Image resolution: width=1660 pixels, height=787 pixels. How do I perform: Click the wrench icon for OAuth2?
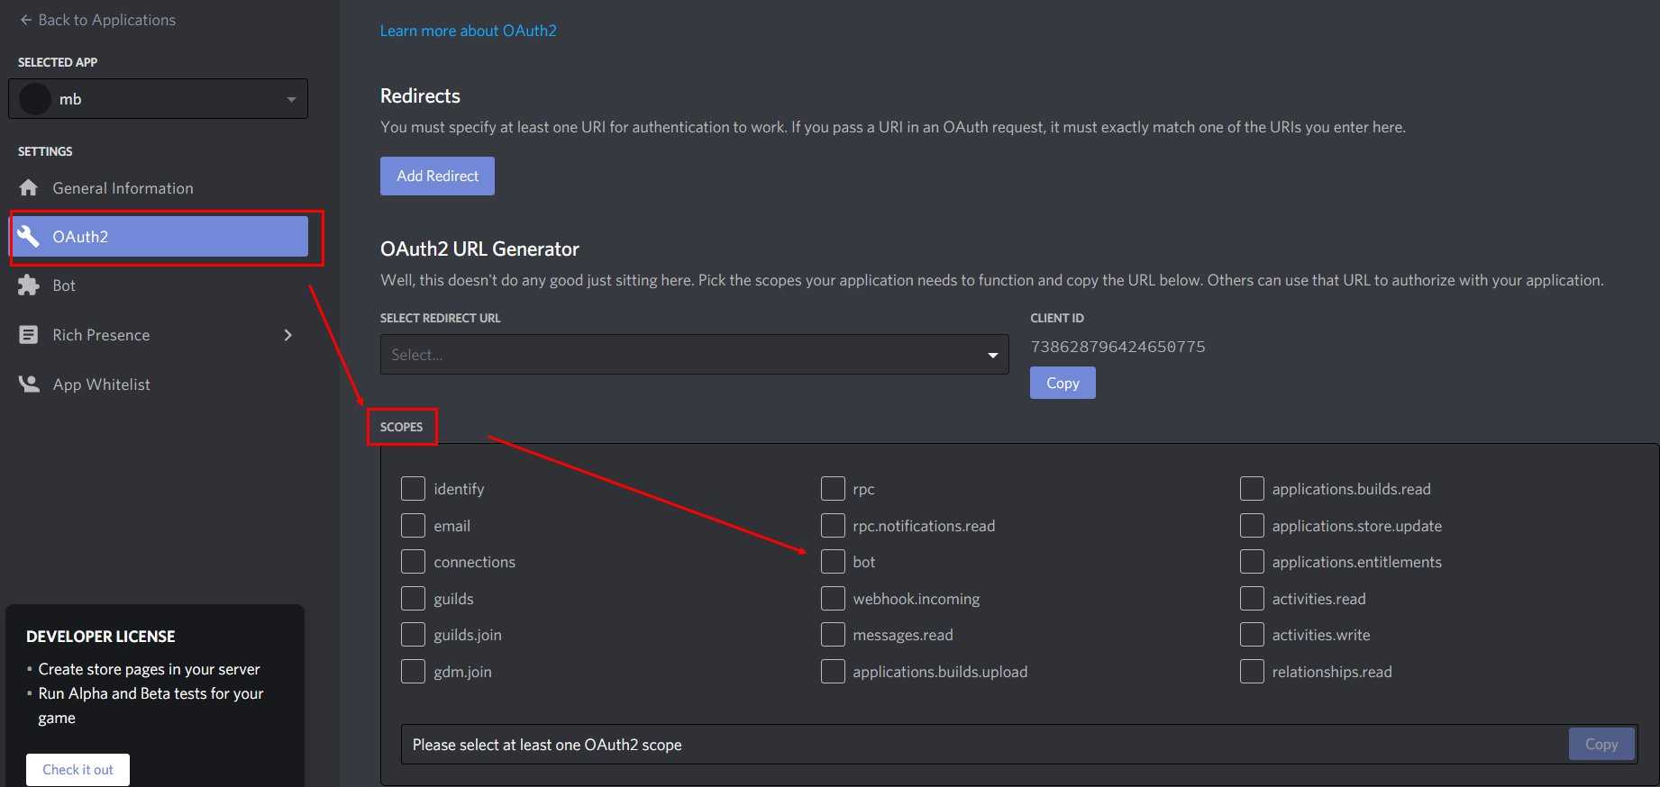[x=29, y=236]
